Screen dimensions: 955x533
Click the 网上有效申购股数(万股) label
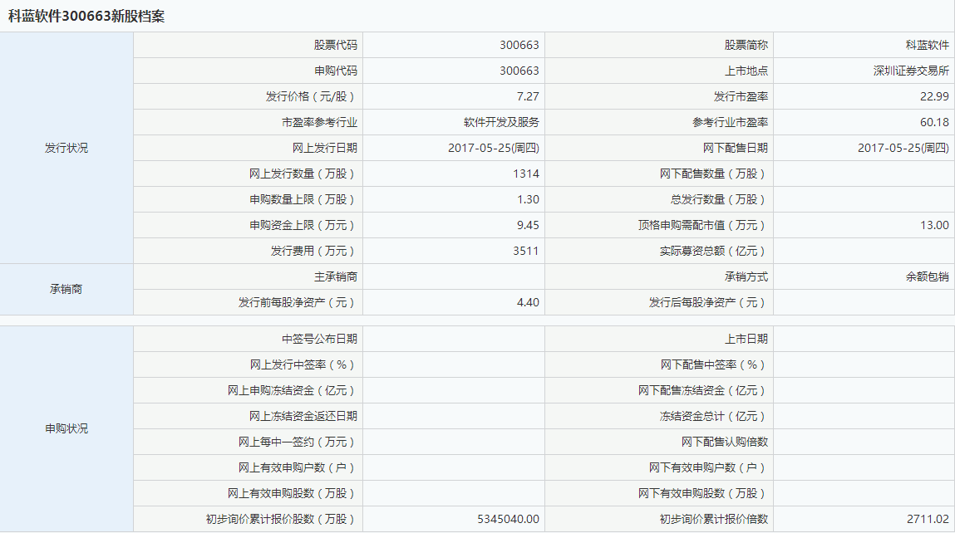(x=293, y=493)
